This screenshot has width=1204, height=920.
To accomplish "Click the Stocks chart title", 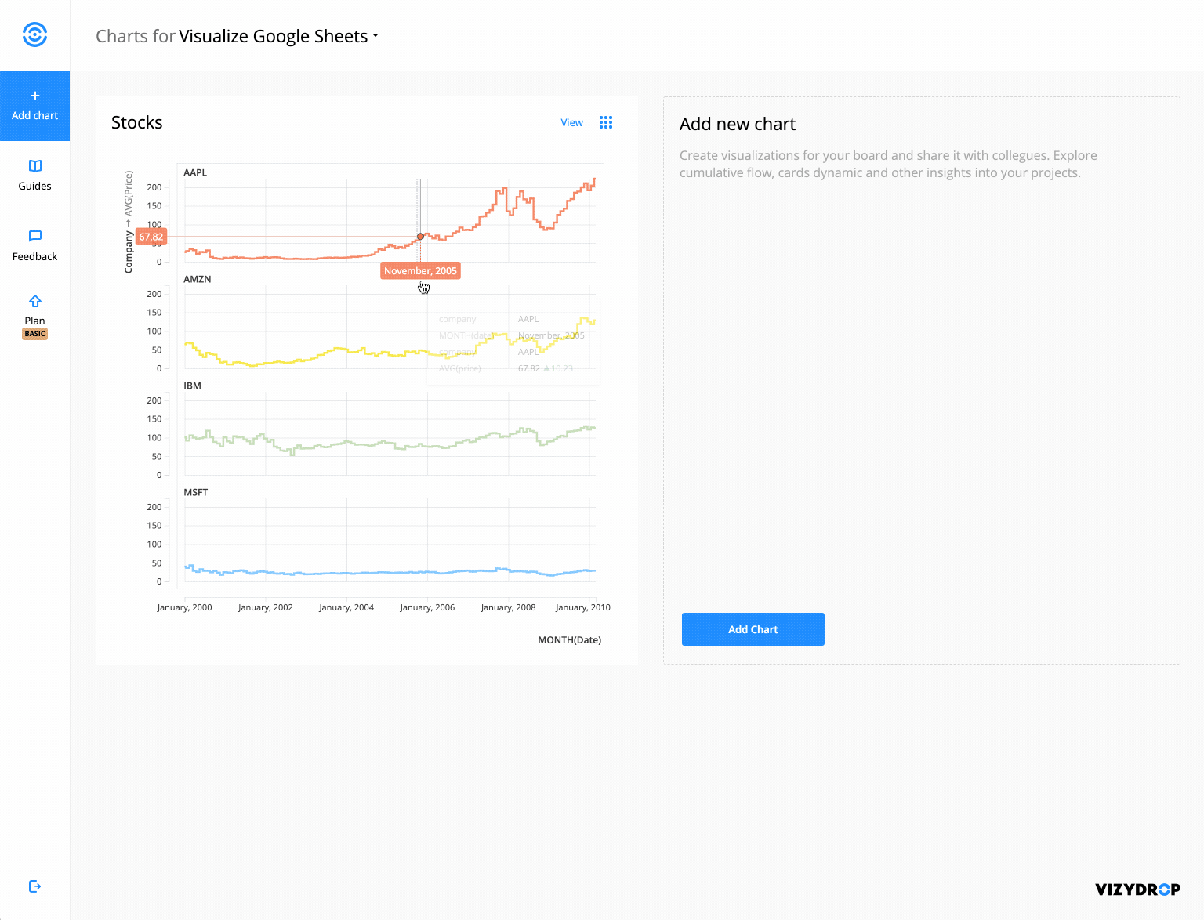I will 136,122.
